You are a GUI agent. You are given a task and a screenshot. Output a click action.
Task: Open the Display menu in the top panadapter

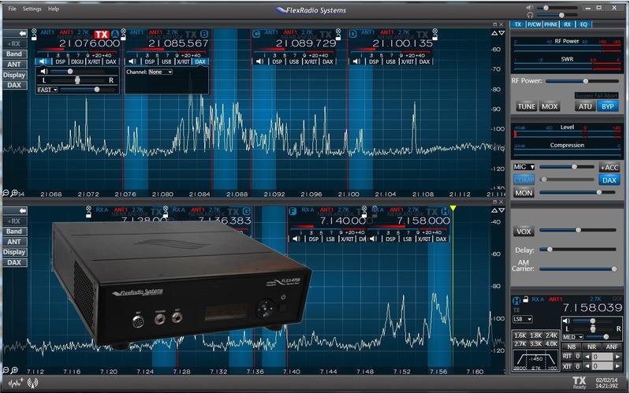pyautogui.click(x=14, y=75)
